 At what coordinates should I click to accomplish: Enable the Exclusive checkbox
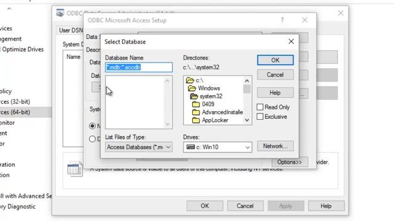pos(260,117)
